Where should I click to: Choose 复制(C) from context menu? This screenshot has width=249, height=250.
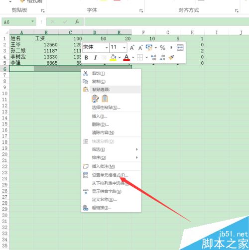point(111,82)
